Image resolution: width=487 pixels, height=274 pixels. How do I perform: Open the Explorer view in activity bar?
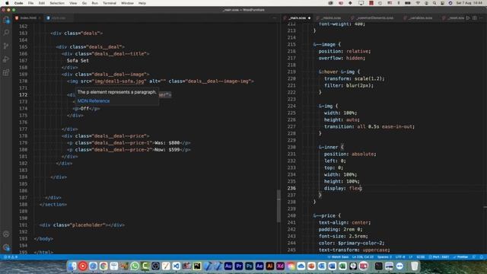coord(6,21)
